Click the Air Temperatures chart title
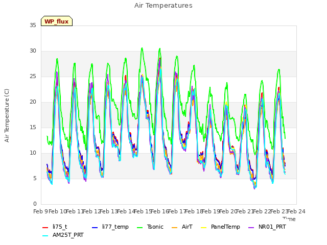 [x=163, y=6]
